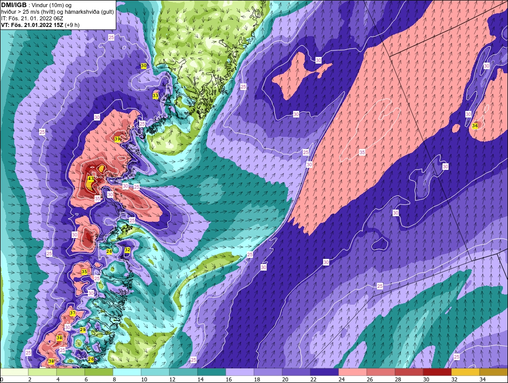The width and height of the screenshot is (508, 383).
Task: Pick the 32–34 m/s yellow scale swatch
Action: [465, 372]
